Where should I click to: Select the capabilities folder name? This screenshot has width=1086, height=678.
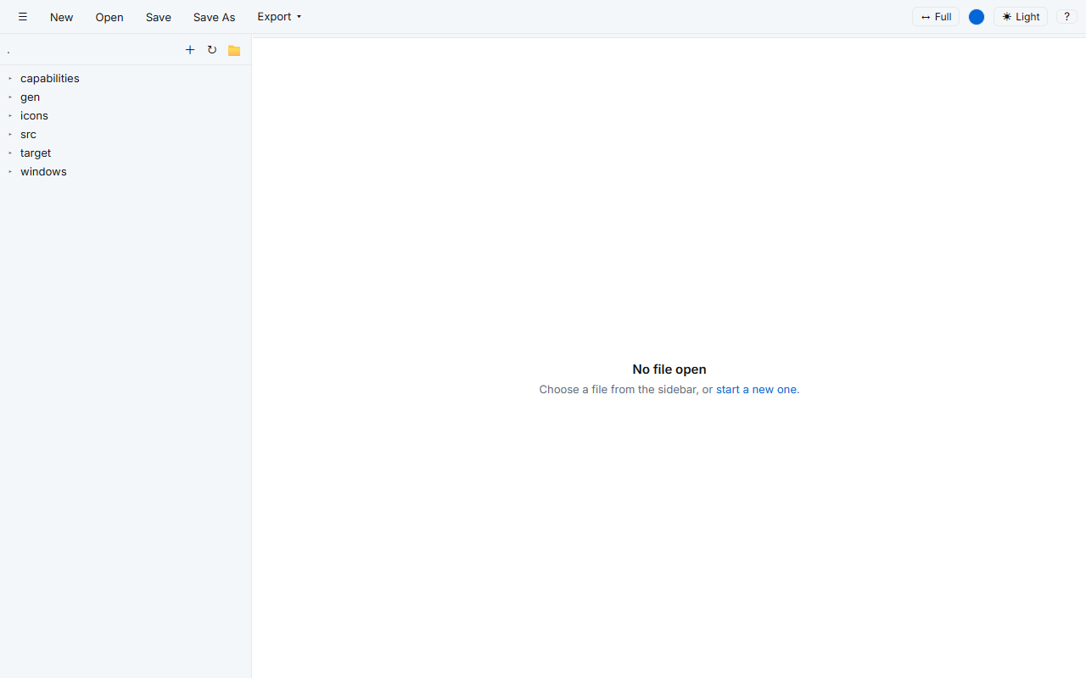pos(50,78)
